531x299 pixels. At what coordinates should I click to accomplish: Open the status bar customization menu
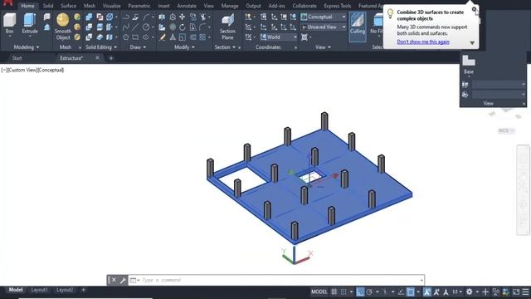pos(525,292)
